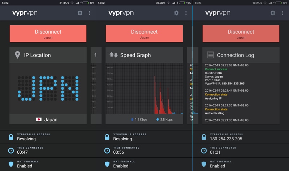This screenshot has width=289, height=171.
Task: Click the 2.8 Kbps download value
Action: click(x=167, y=119)
